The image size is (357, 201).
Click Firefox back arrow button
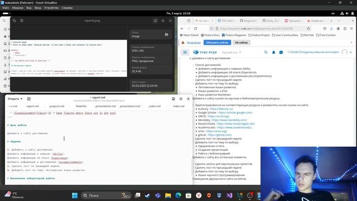tap(182, 28)
